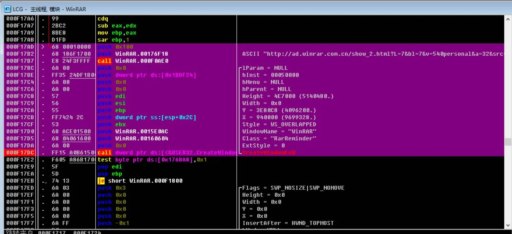Image resolution: width=512 pixels, height=234 pixels.
Task: Click address 000F17F7
Action: coord(20,223)
